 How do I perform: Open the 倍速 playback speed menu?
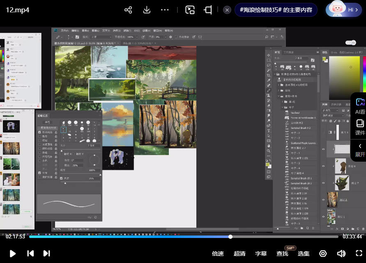[x=218, y=254]
